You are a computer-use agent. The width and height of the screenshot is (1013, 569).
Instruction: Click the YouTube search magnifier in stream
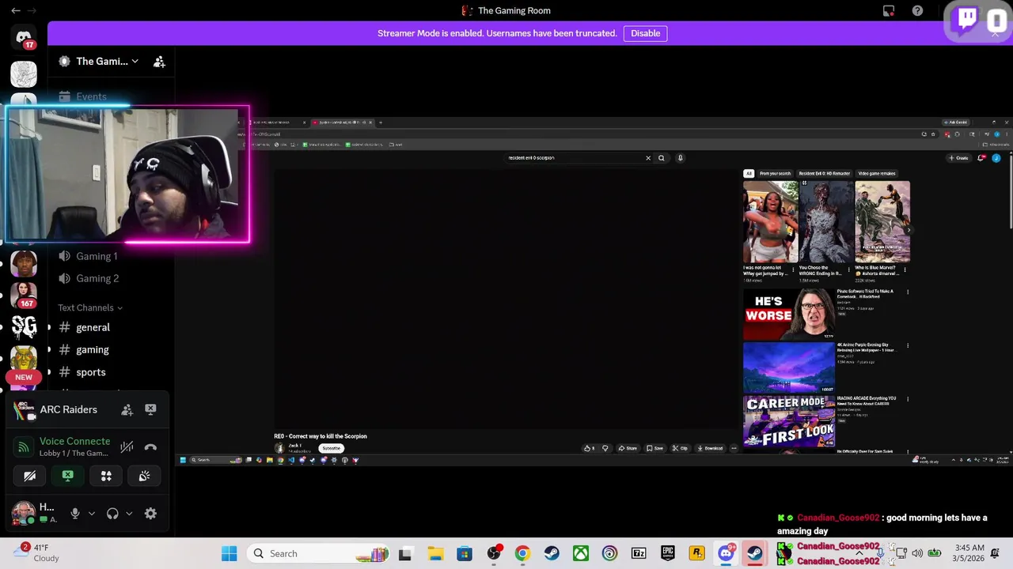coord(662,158)
